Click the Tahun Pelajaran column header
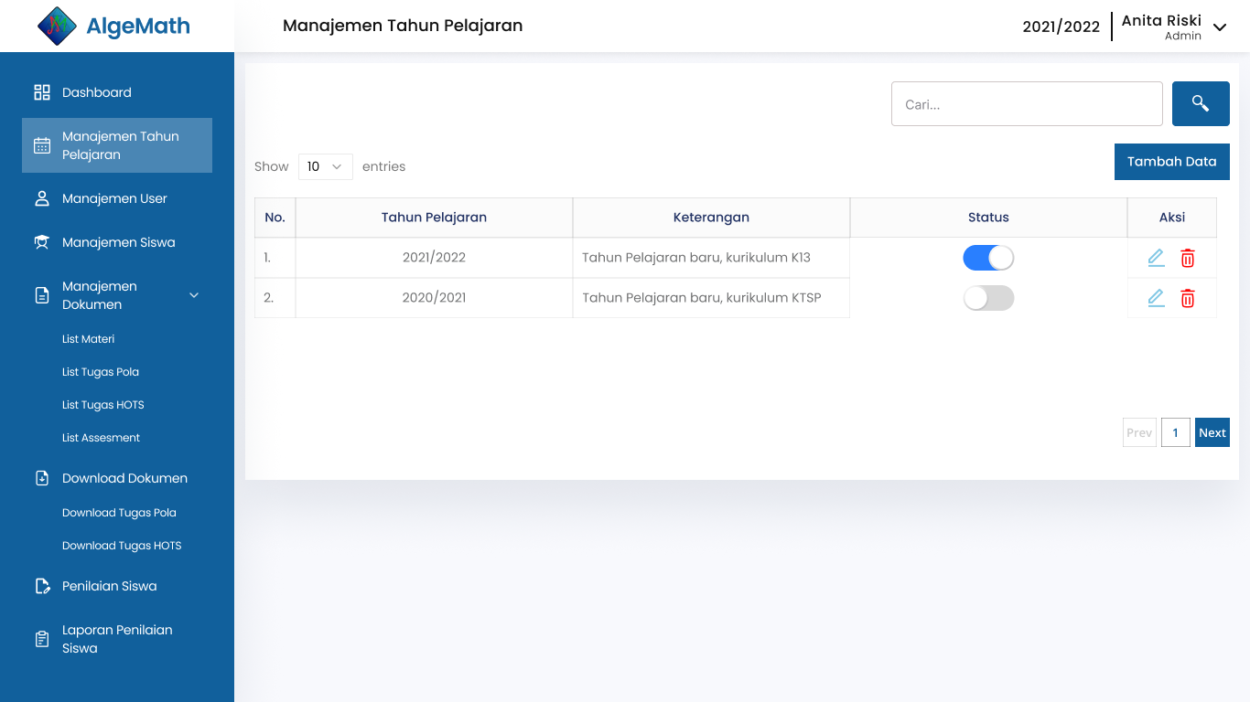 (434, 218)
